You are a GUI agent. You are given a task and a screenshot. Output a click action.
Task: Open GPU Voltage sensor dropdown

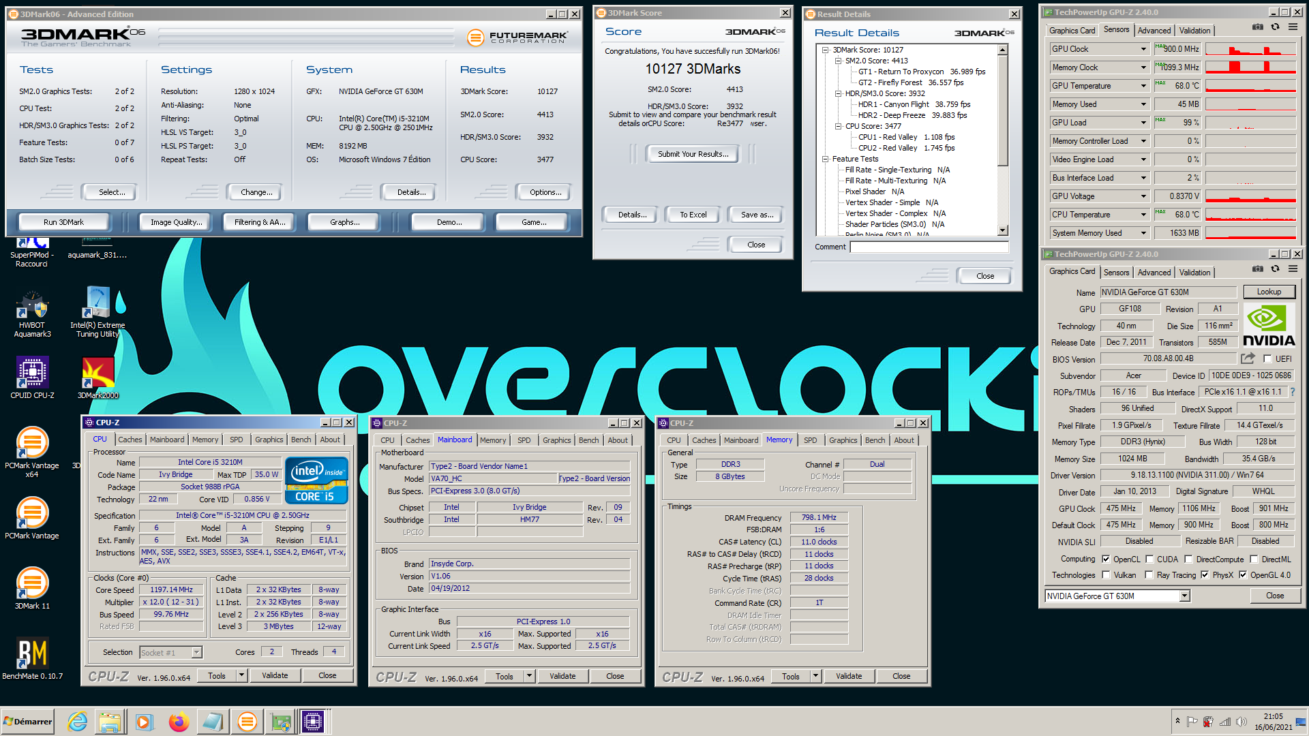1143,196
